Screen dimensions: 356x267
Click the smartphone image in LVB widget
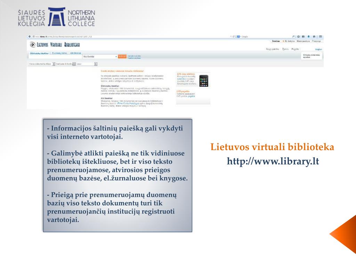[204, 81]
